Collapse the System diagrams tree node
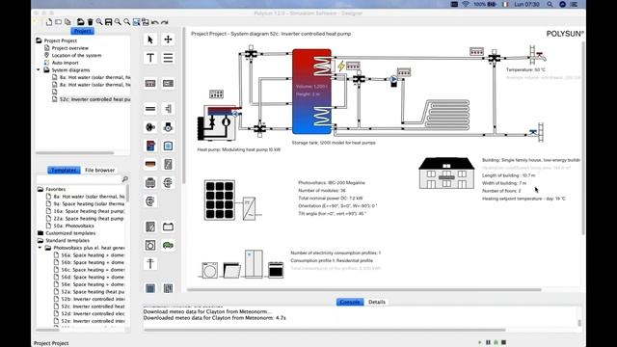The width and height of the screenshot is (617, 347). (x=39, y=70)
